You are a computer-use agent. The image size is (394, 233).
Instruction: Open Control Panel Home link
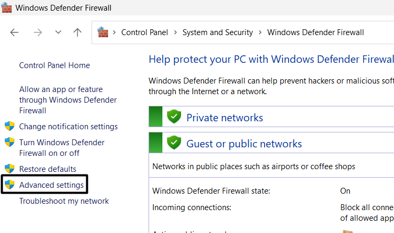[x=54, y=65]
